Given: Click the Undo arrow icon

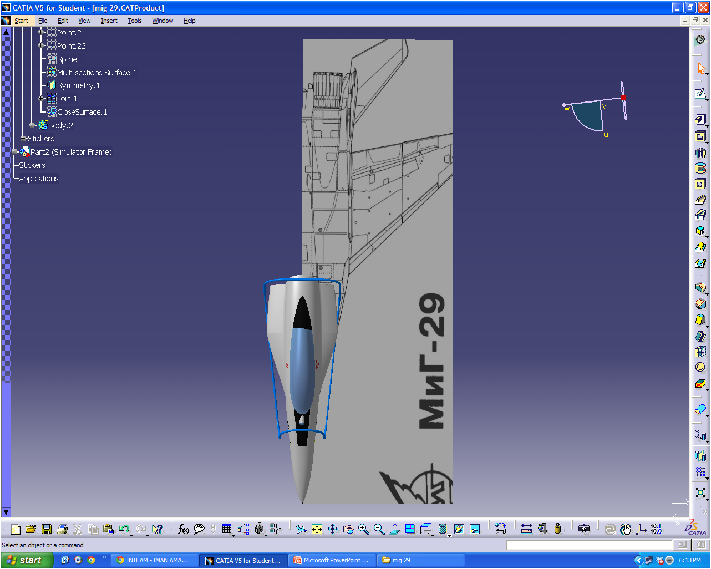Looking at the screenshot, I should [x=124, y=529].
